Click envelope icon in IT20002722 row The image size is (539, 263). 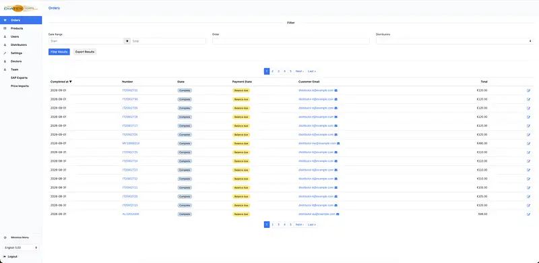336,179
